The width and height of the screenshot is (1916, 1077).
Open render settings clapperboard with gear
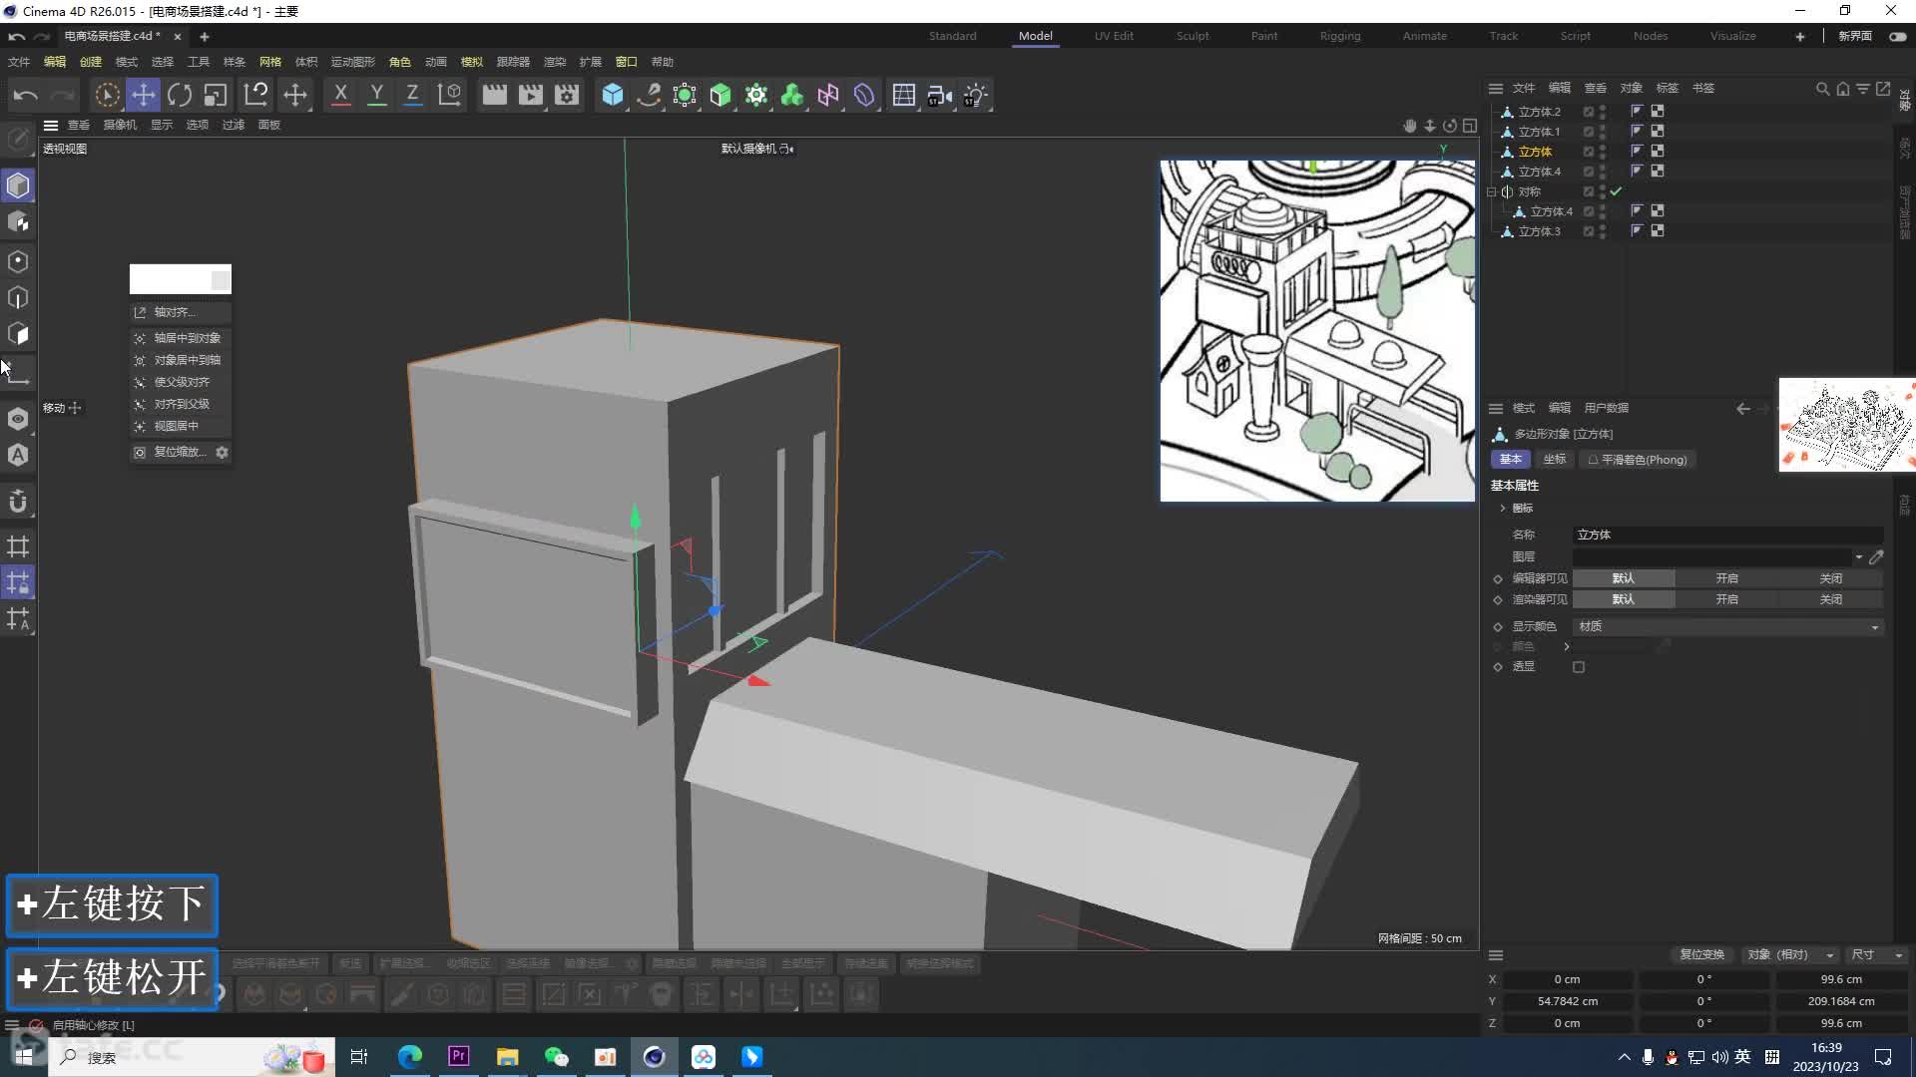[567, 95]
